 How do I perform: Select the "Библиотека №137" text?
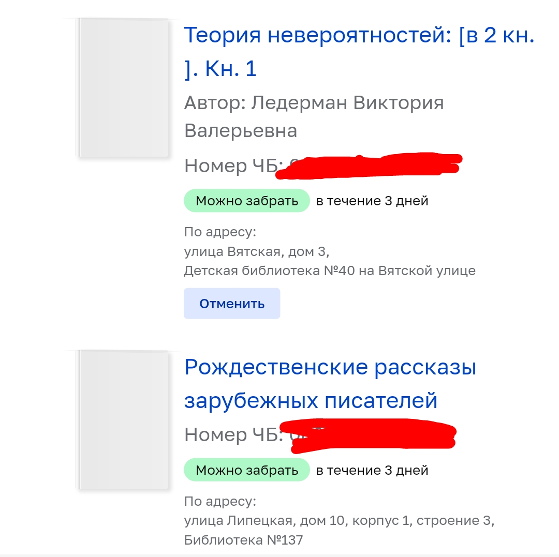243,540
